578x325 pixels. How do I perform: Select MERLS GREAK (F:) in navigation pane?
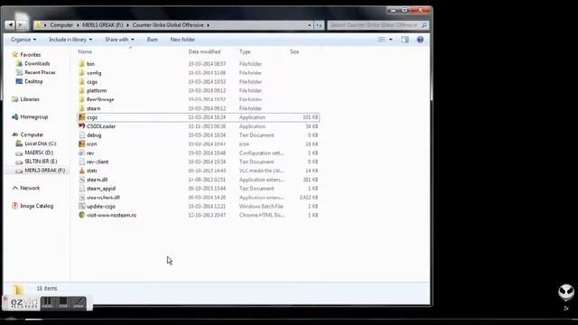pos(44,171)
